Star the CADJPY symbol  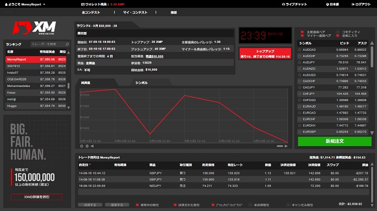(300, 87)
